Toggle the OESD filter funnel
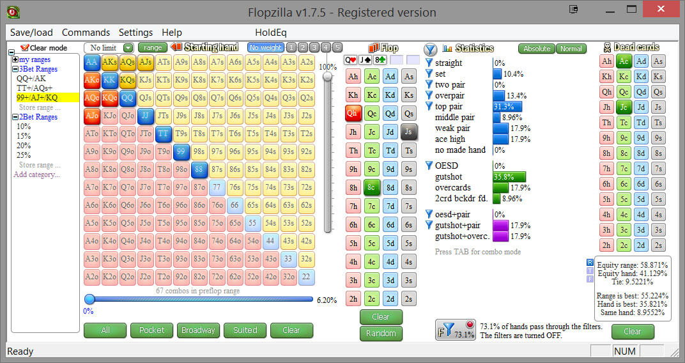The image size is (685, 363). pyautogui.click(x=429, y=166)
